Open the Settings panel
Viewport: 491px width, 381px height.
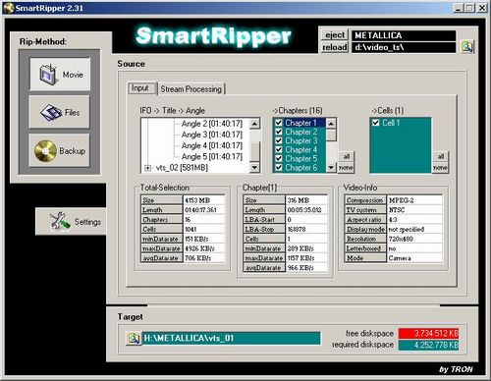71,221
